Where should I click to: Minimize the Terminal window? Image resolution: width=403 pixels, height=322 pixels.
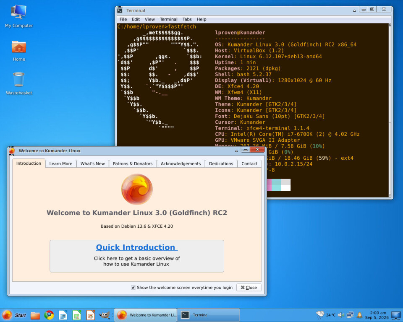(x=364, y=10)
